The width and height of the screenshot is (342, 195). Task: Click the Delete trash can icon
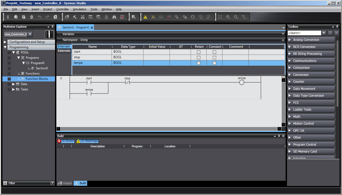tap(32, 17)
